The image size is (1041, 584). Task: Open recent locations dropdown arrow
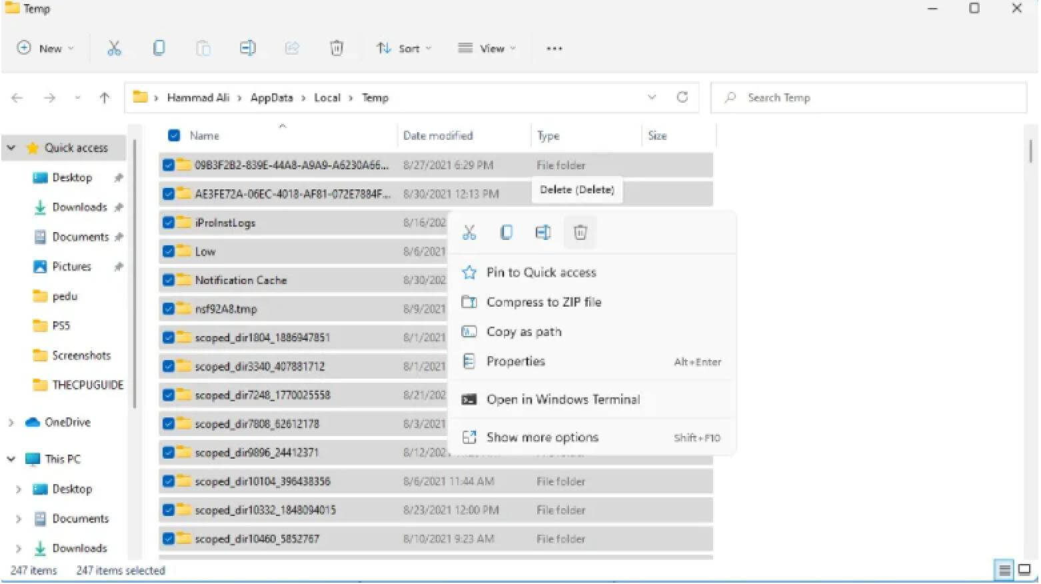tap(77, 98)
